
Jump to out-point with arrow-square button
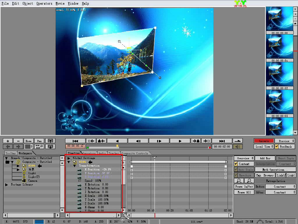point(206,141)
